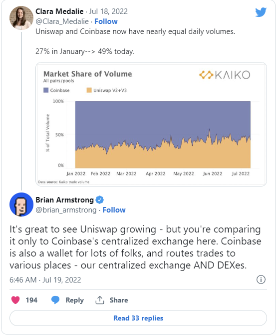Click the Share text label
This screenshot has width=277, height=335.
click(119, 300)
